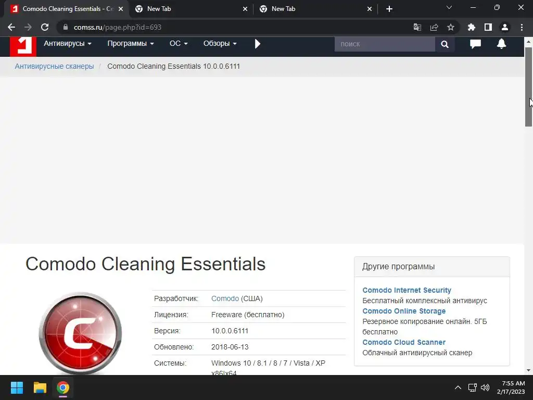Focus the поиск search field
Screen dimensions: 533x400
385,44
